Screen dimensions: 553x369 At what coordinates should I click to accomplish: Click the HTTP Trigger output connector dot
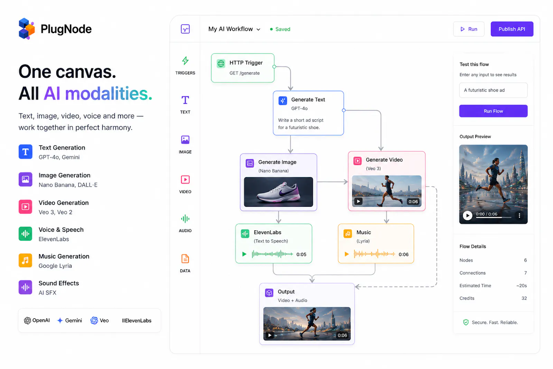click(x=274, y=67)
